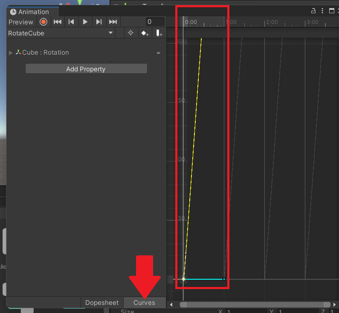Image resolution: width=339 pixels, height=313 pixels.
Task: Click the filter by selection icon
Action: pos(131,33)
